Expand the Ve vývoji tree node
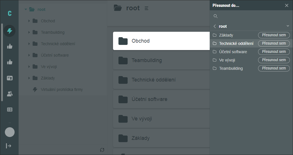This screenshot has height=155, width=293. tap(29, 67)
